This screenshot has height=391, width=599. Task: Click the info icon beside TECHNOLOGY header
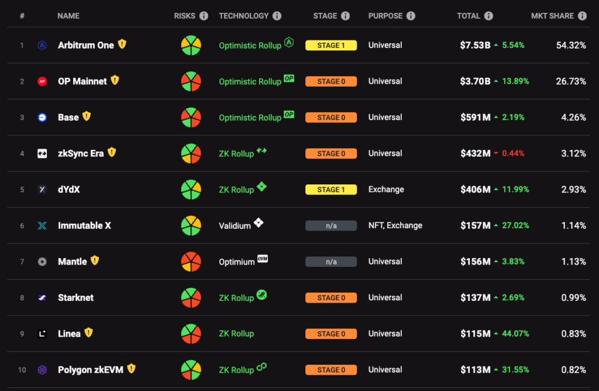point(277,16)
